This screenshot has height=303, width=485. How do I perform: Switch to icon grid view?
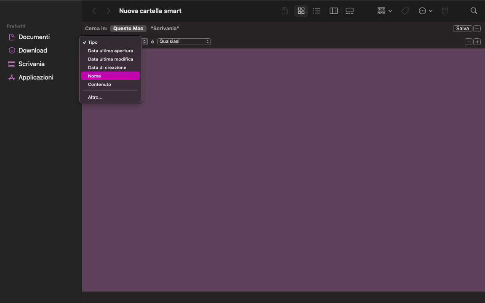tap(301, 11)
